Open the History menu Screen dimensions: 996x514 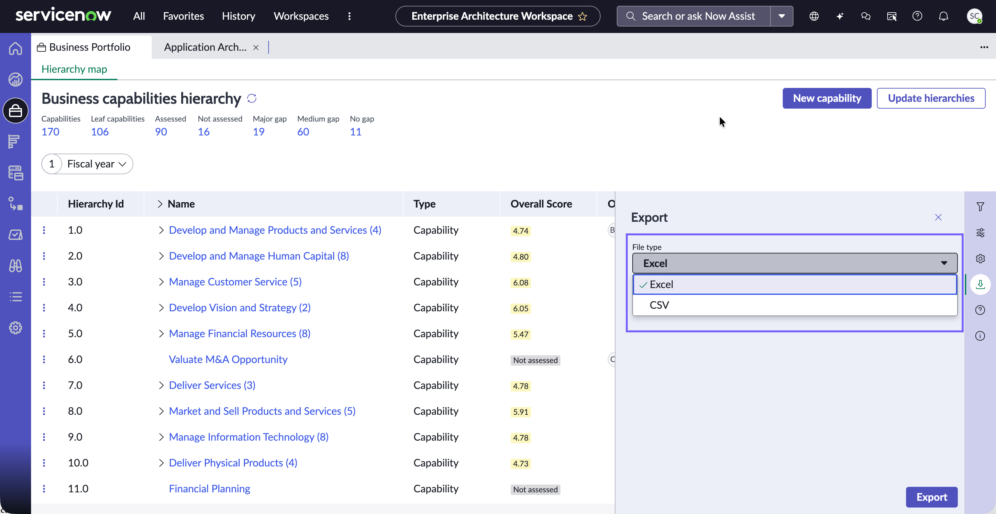(238, 16)
